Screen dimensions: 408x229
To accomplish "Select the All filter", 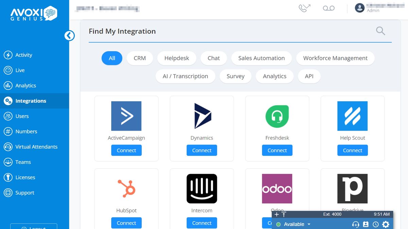I will coord(112,58).
